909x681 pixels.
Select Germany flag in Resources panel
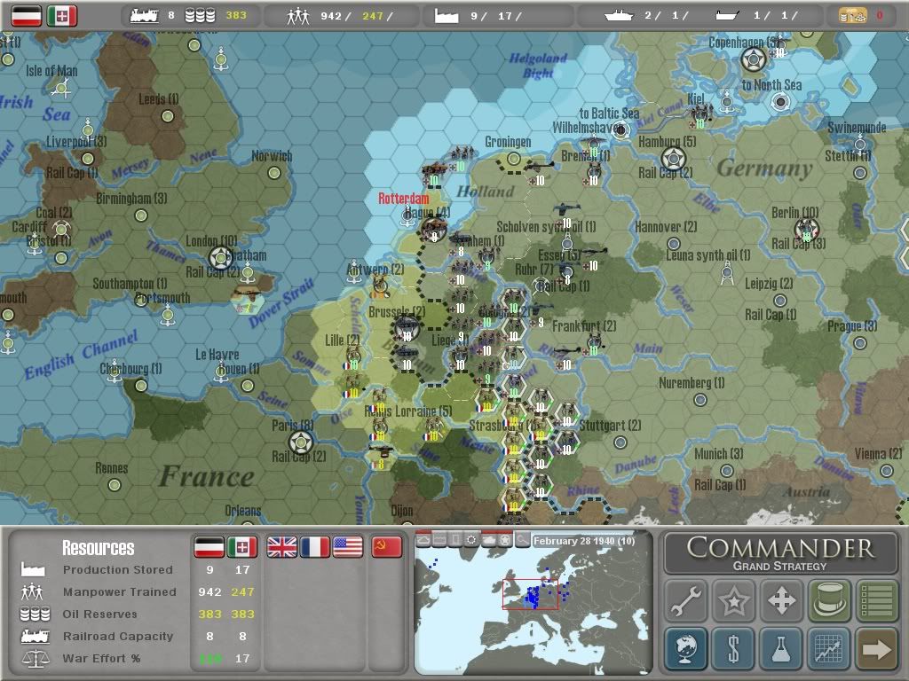(209, 546)
